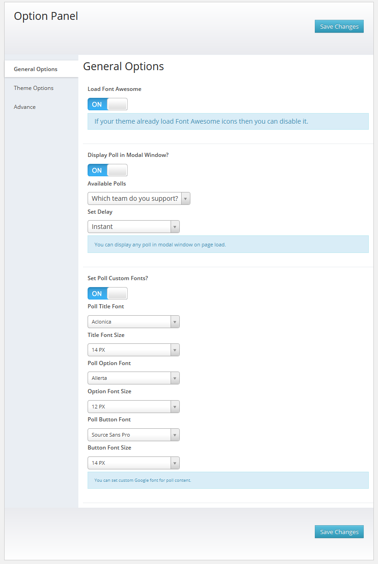Open the Poll Button Font dropdown
This screenshot has height=564, width=378.
[x=133, y=435]
